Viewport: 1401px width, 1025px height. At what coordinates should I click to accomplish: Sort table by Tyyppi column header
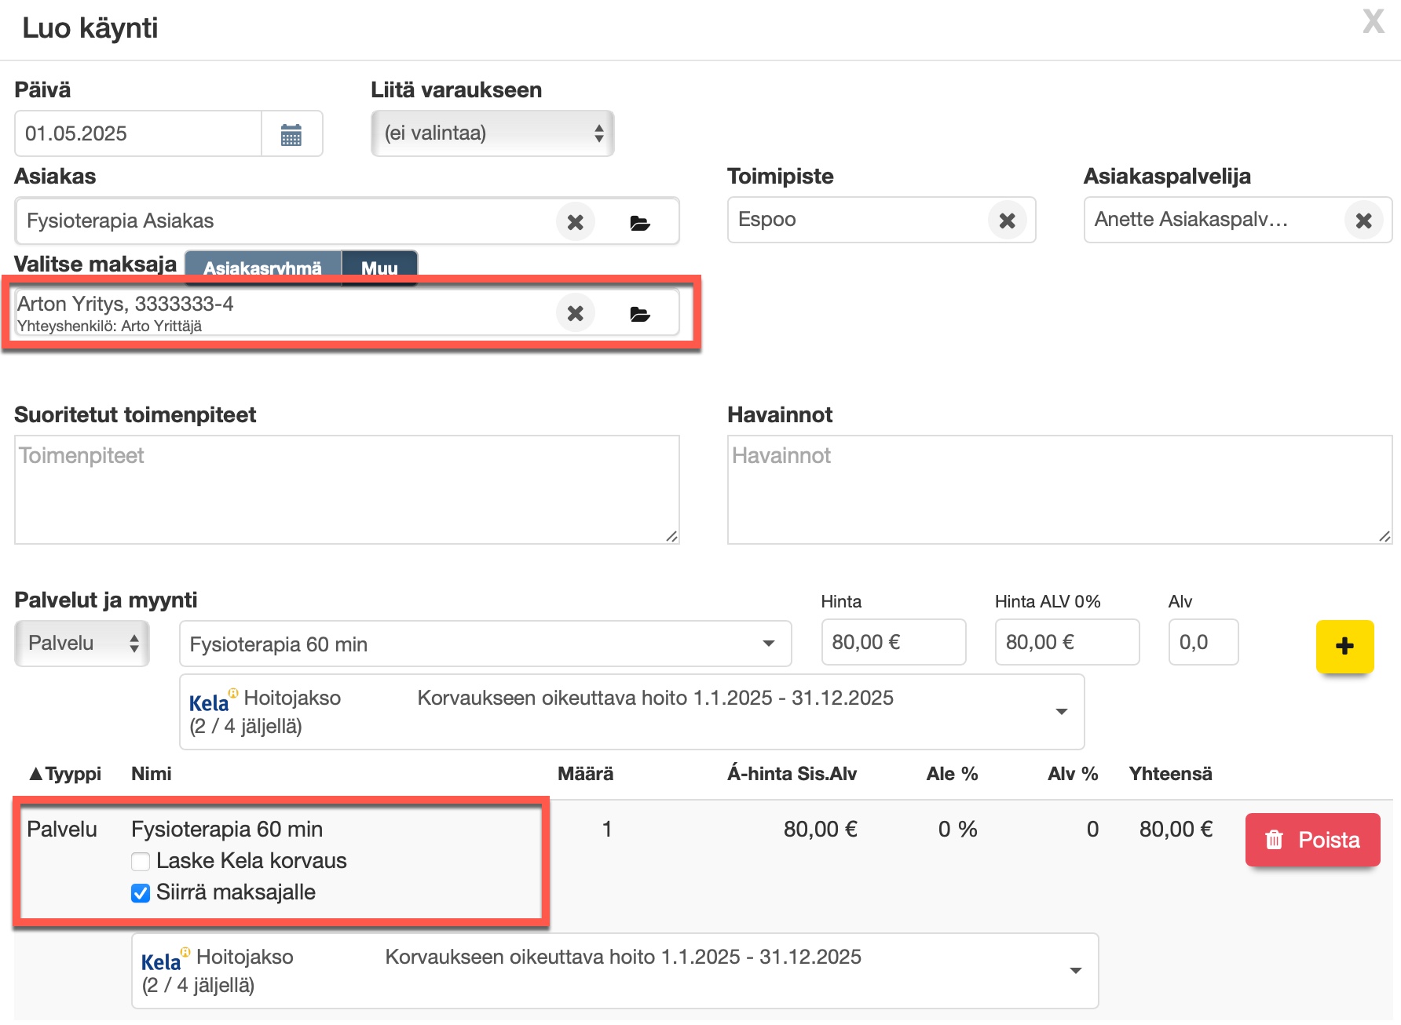pos(66,774)
